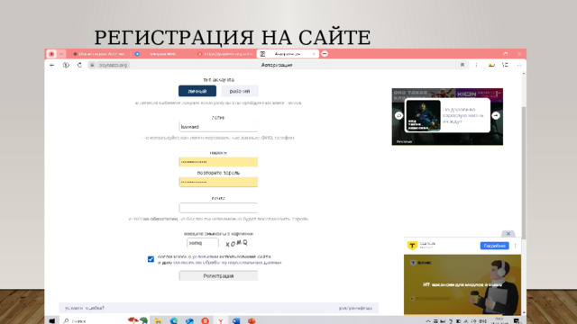The height and width of the screenshot is (324, 577).
Task: Click the XOMQ captcha image
Action: click(x=236, y=243)
